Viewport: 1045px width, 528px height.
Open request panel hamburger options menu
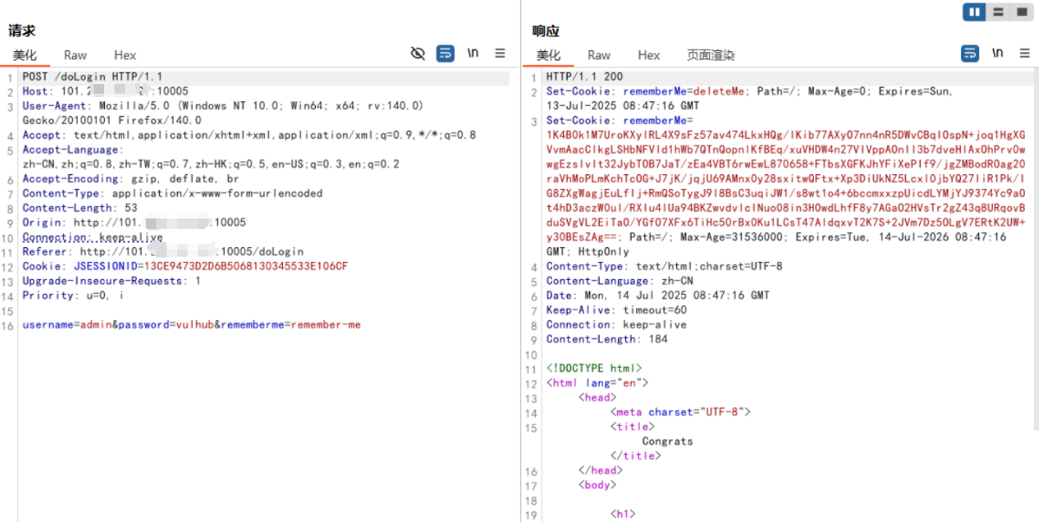pyautogui.click(x=501, y=54)
